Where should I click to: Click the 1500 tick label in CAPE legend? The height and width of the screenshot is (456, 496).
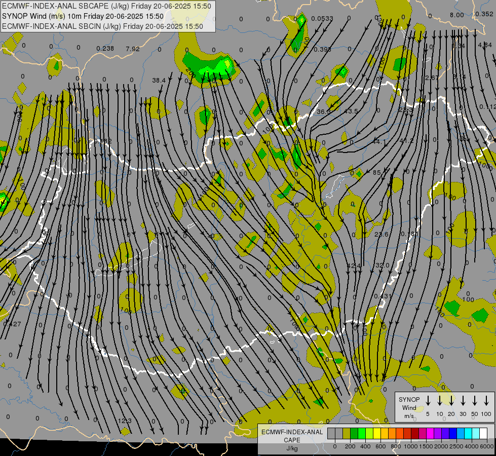point(426,446)
